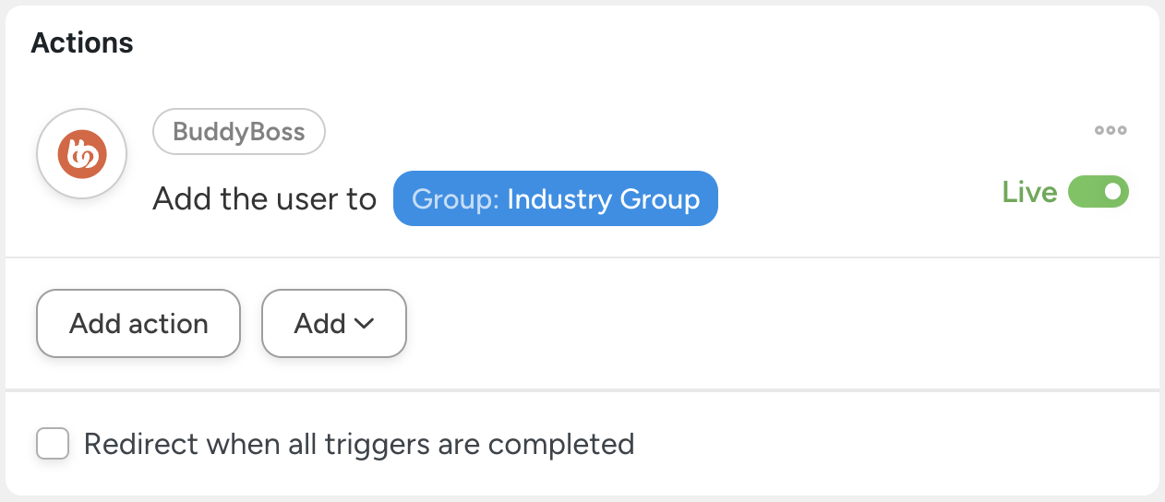Viewport: 1165px width, 502px height.
Task: Click the "Add the user to" action sentence
Action: tap(265, 198)
